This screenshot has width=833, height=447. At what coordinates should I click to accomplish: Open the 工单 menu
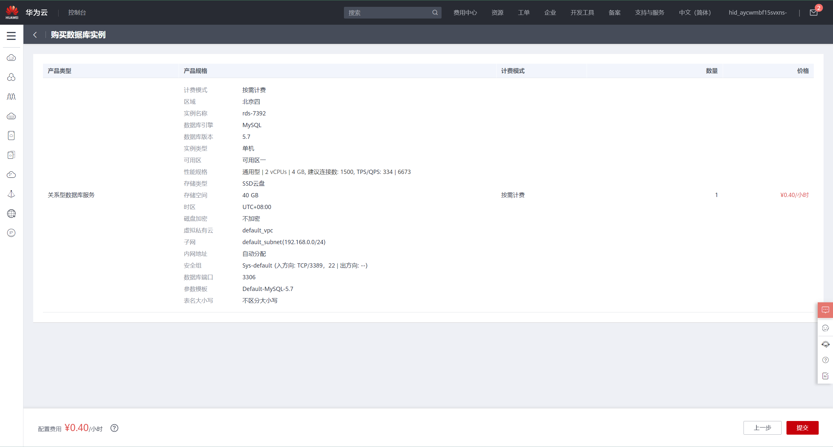pos(524,13)
